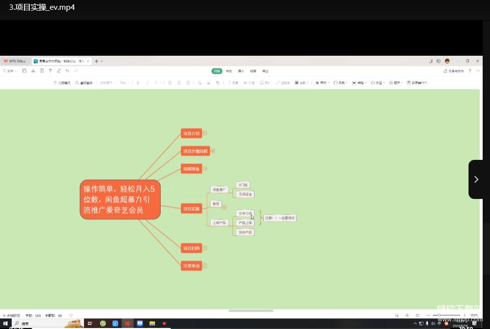The height and width of the screenshot is (329, 490).
Task: Expand the 注意事项 node circle
Action: tap(205, 266)
